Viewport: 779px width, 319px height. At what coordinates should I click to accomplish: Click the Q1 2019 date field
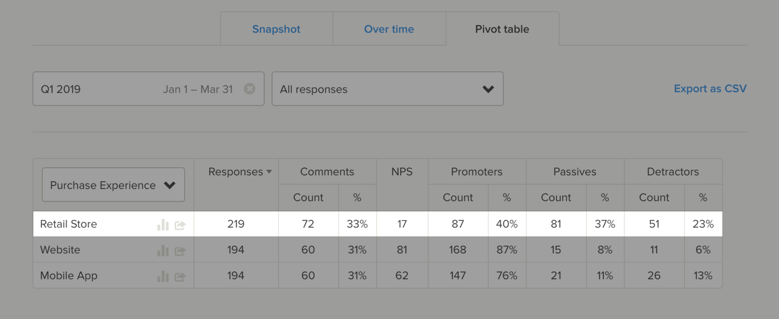[x=148, y=88]
